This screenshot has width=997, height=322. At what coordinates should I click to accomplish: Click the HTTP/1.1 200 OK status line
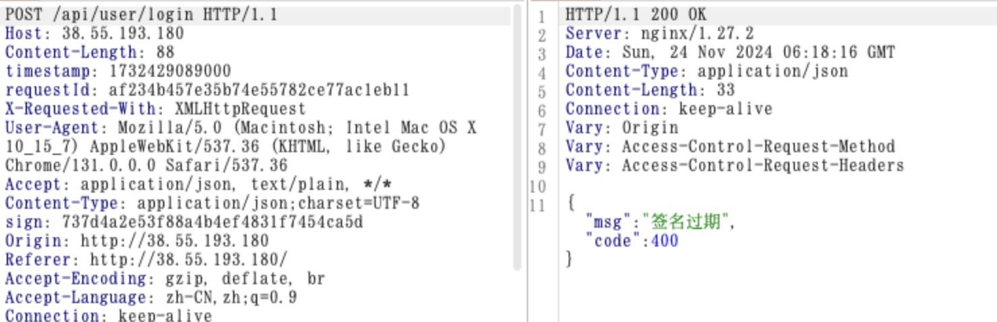tap(636, 14)
